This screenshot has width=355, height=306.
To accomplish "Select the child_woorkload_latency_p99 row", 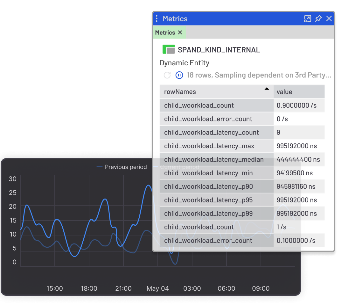I will [x=208, y=214].
